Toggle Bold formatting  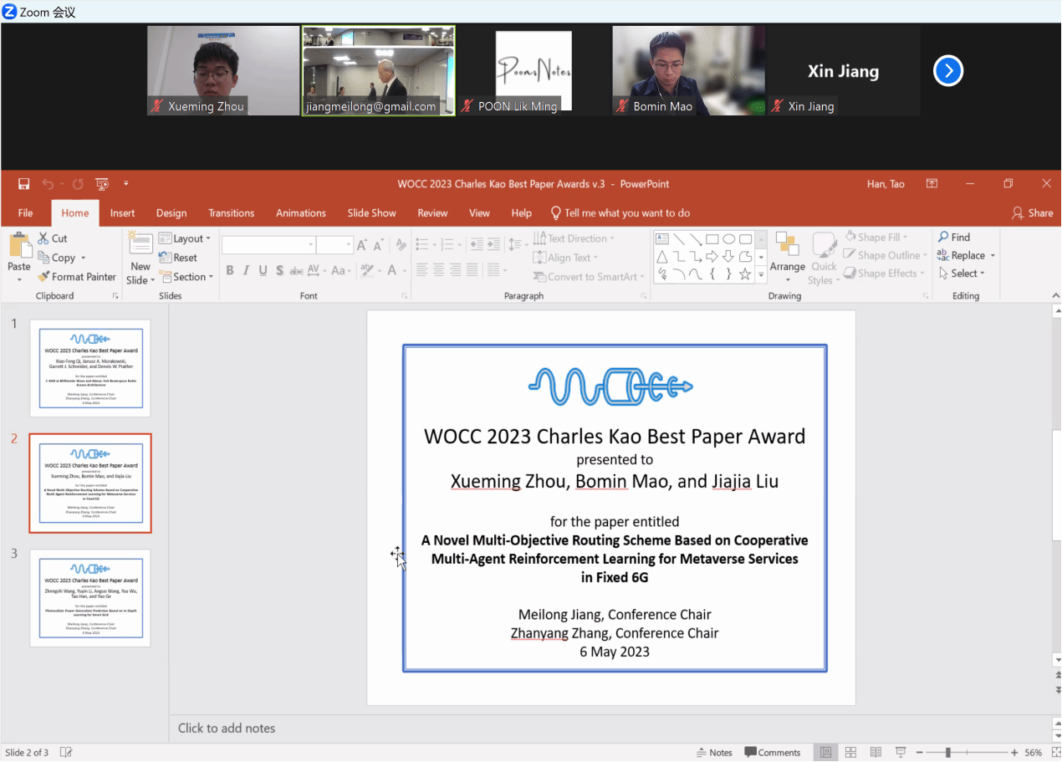coord(230,270)
